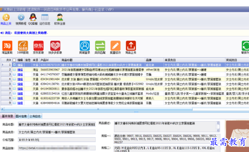Check the checkbox in row 8

pyautogui.click(x=14, y=98)
